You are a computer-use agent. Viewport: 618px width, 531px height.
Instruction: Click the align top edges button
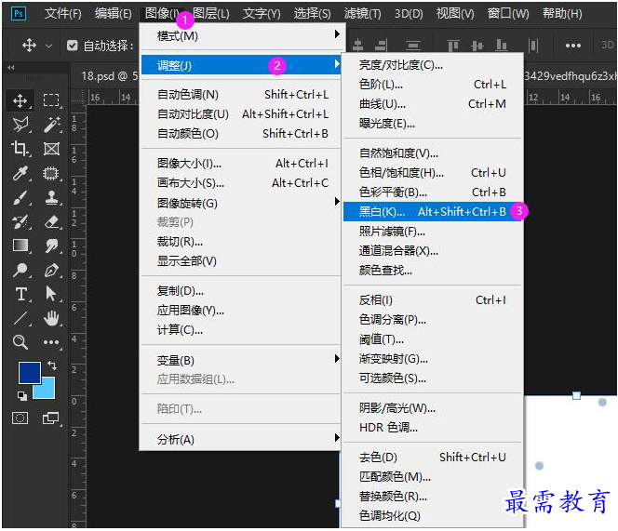click(453, 46)
